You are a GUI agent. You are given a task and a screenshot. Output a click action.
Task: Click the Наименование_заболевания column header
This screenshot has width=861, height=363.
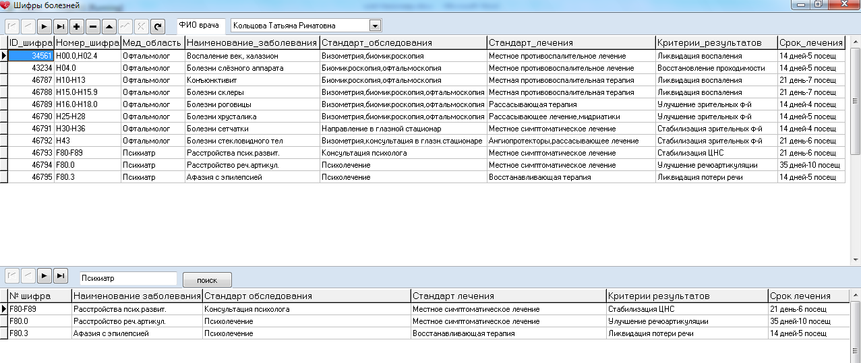[x=252, y=42]
